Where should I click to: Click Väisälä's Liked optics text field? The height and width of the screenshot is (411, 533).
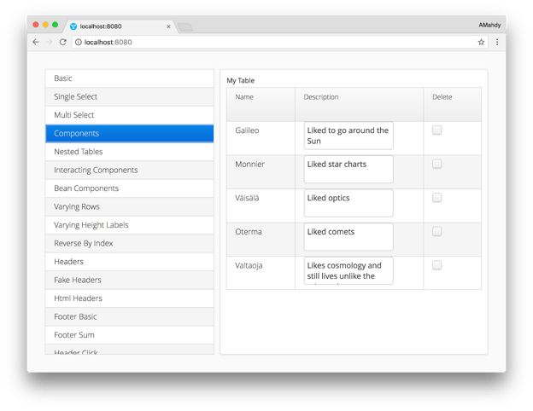pos(348,203)
